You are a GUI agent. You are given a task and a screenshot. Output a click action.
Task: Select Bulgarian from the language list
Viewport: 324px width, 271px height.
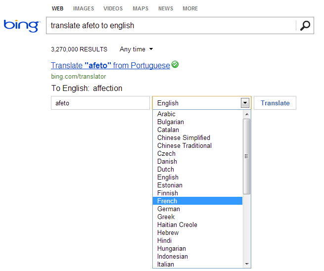tap(197, 122)
